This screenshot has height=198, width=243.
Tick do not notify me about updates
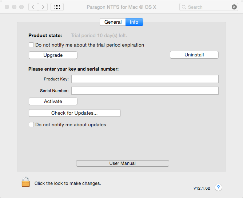point(31,124)
